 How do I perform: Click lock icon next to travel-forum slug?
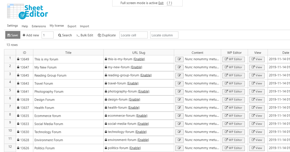click(106, 83)
